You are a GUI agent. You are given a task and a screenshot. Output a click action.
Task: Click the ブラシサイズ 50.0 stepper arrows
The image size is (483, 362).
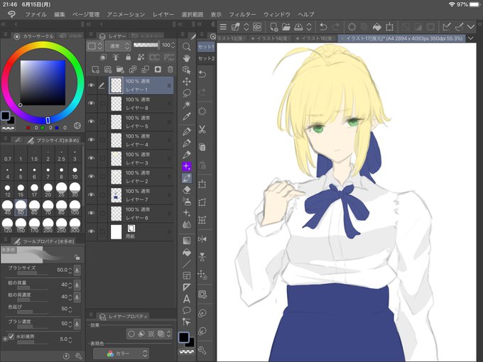(x=70, y=270)
